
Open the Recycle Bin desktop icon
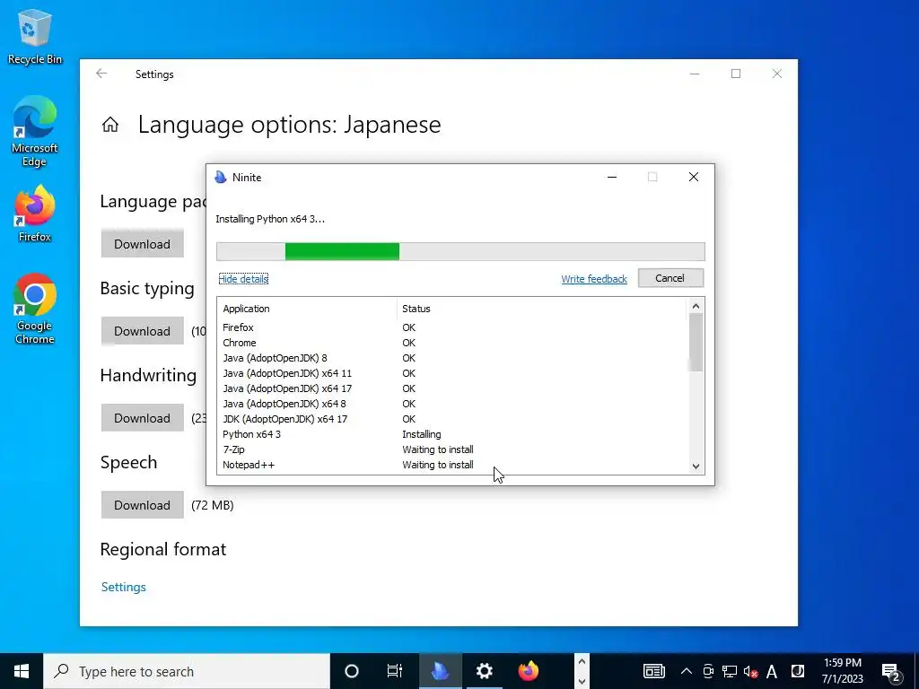(x=35, y=37)
